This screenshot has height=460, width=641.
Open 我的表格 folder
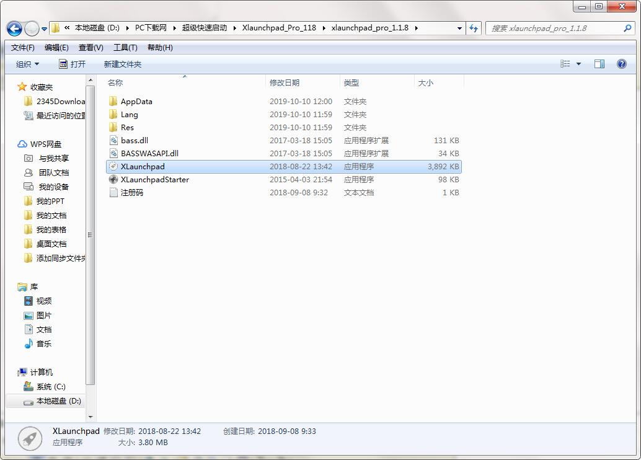point(45,230)
